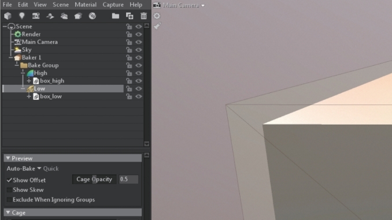This screenshot has height=220, width=392.
Task: Add a new baker using the bread icon
Action: pos(78,16)
